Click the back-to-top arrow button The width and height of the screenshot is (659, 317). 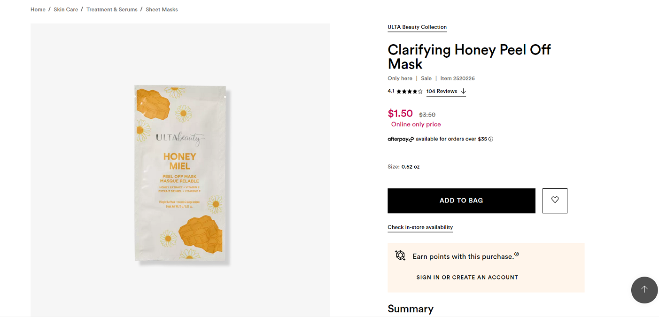644,290
